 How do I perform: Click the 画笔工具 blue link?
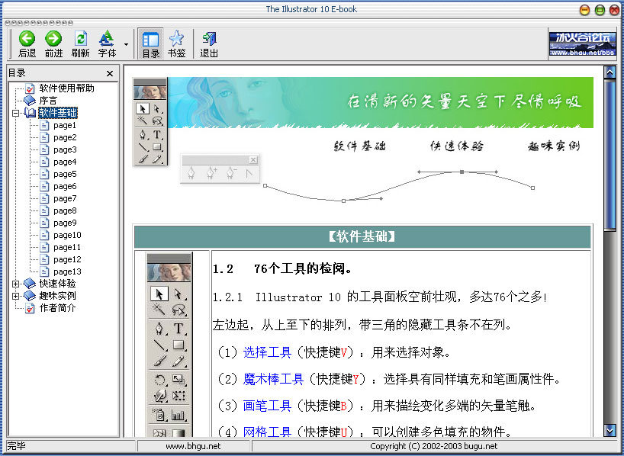267,406
